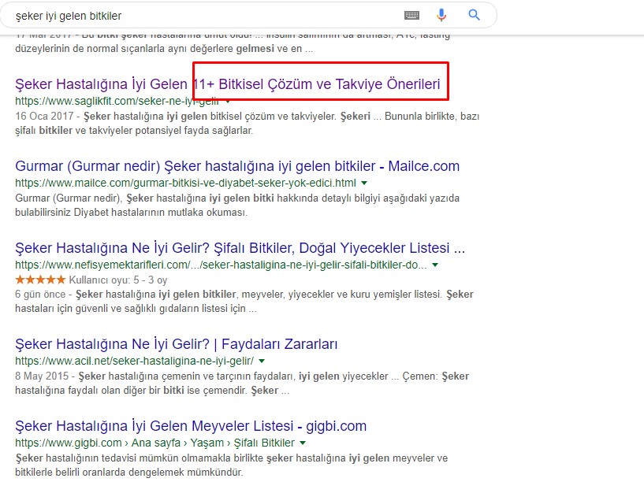Click the blue search magnifier icon
The height and width of the screenshot is (482, 644).
(x=472, y=15)
